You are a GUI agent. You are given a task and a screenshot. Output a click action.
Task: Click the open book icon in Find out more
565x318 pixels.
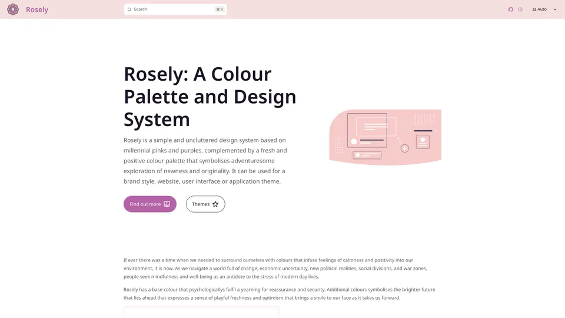click(x=167, y=204)
